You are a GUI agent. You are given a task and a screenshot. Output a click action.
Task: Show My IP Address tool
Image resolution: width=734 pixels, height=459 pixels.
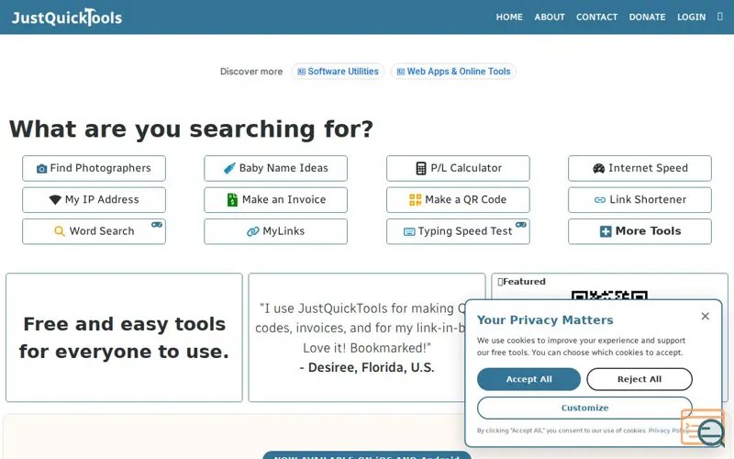tap(94, 199)
